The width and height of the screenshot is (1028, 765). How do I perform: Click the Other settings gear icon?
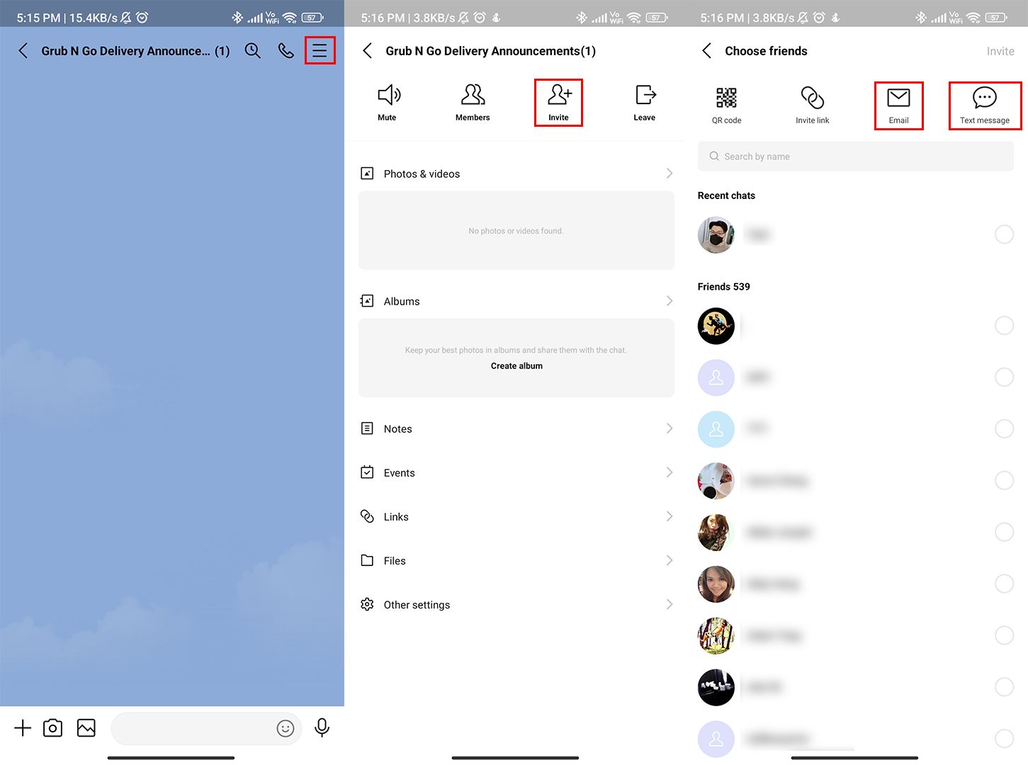coord(367,604)
